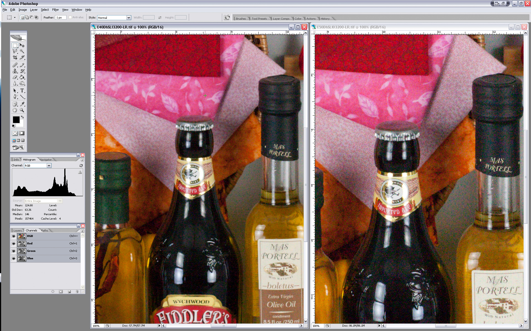Refresh the histogram with uncached data
Screen dimensions: 531x331
pos(81,165)
